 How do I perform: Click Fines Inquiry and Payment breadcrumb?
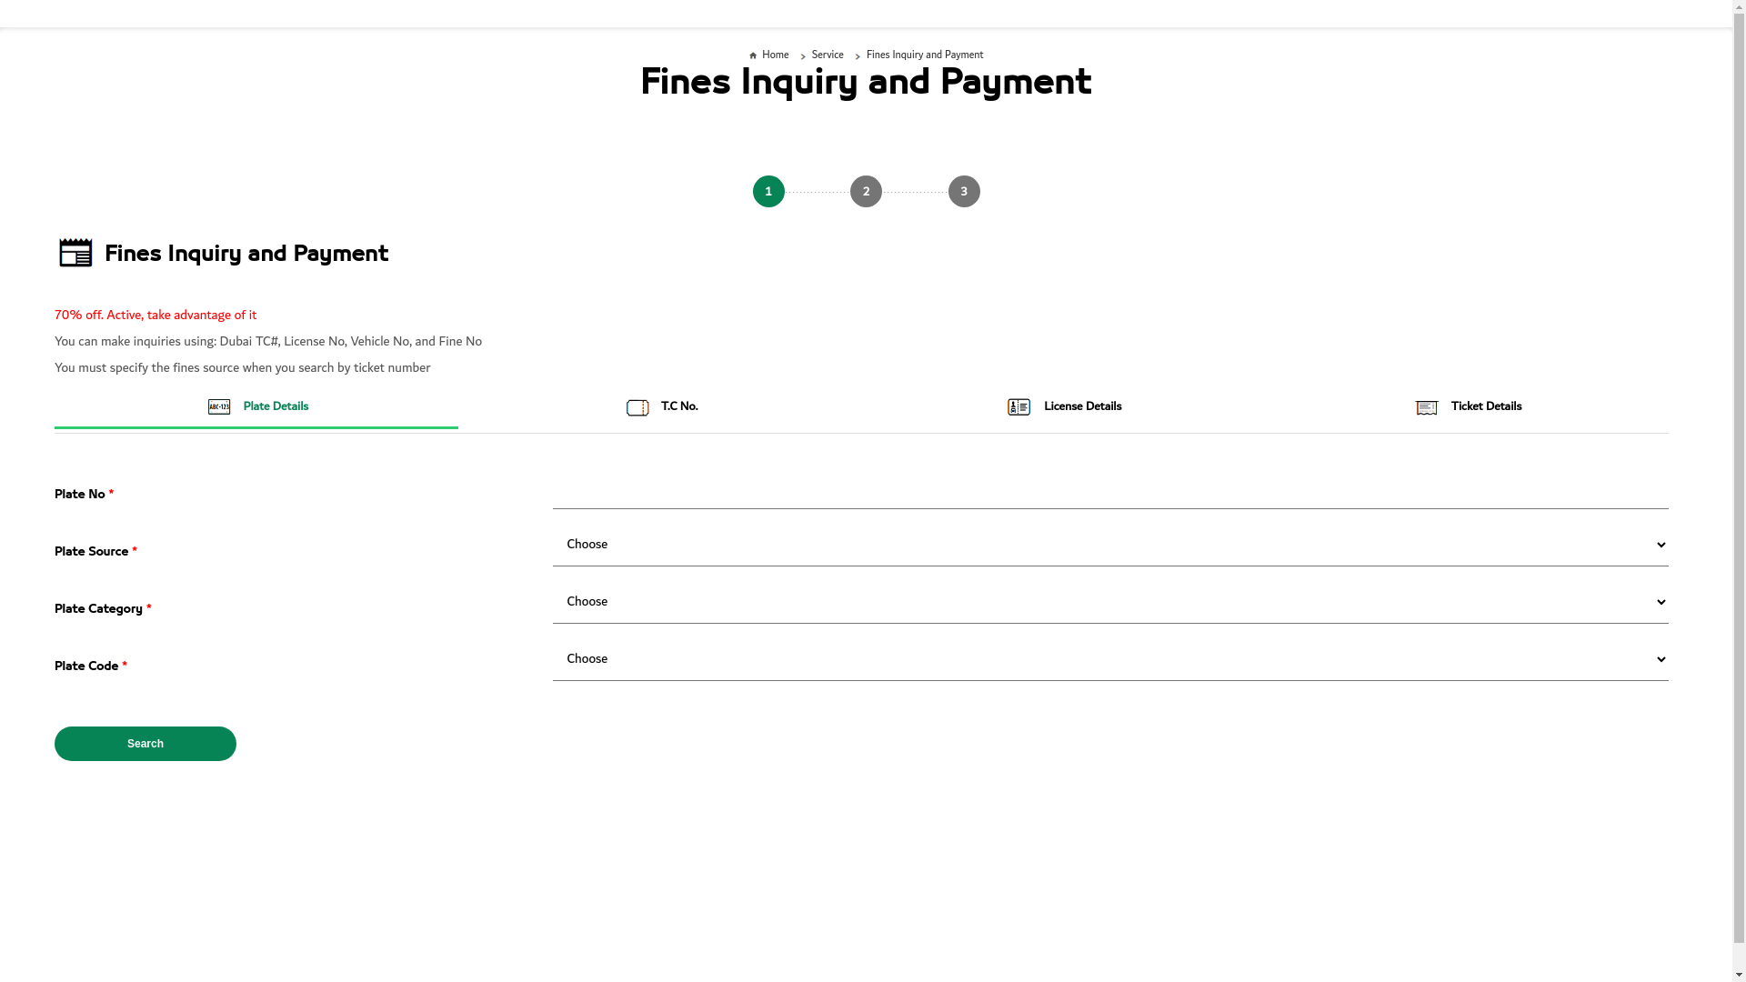pos(924,55)
